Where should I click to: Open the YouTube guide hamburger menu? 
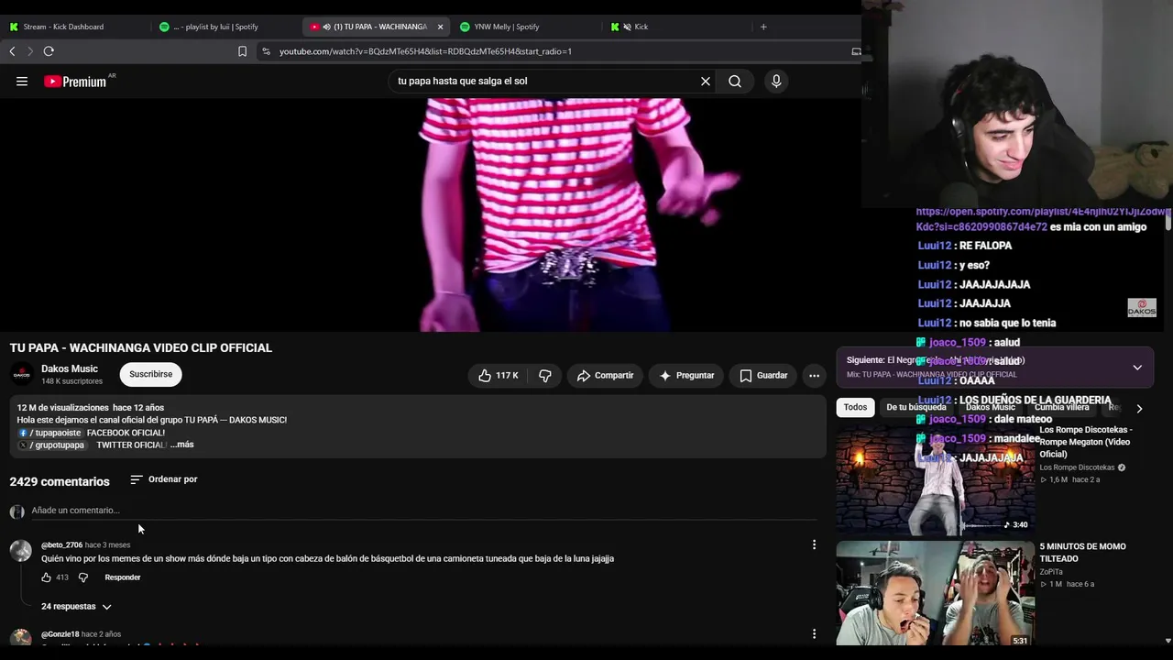tap(22, 82)
